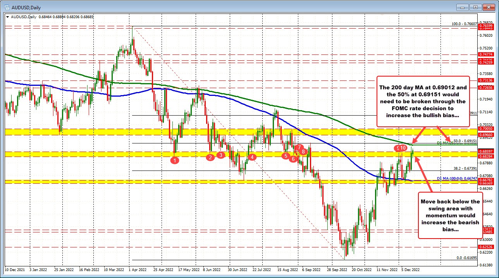The width and height of the screenshot is (499, 278).
Task: Click the 5 Dec 2022 date label
Action: (410, 270)
